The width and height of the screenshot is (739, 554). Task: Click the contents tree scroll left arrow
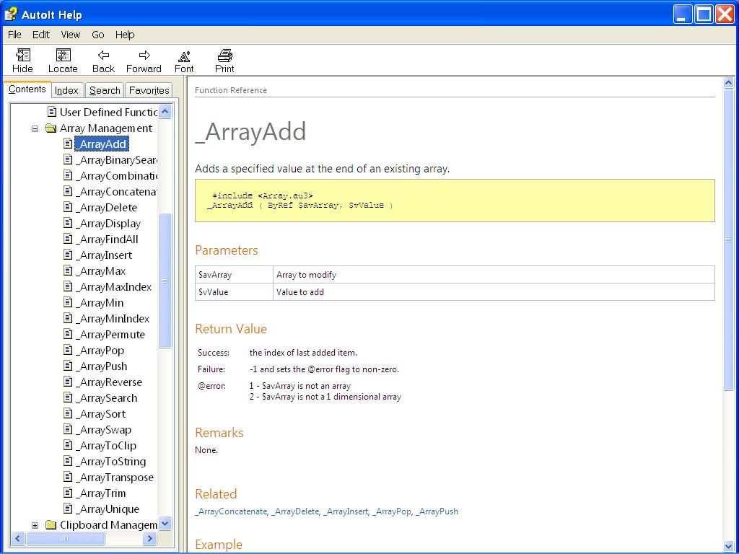pos(18,538)
